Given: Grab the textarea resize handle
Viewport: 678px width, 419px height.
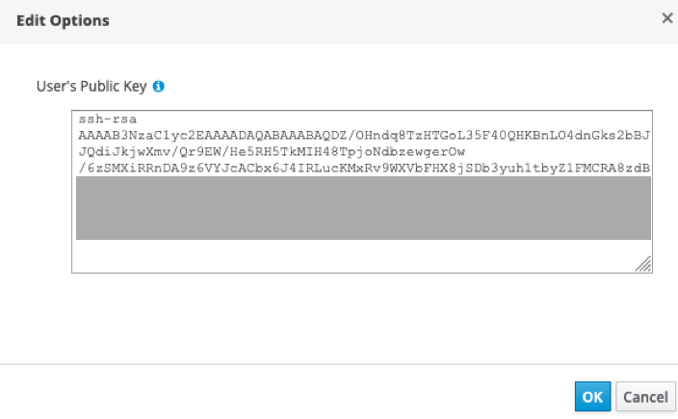Looking at the screenshot, I should tap(643, 264).
